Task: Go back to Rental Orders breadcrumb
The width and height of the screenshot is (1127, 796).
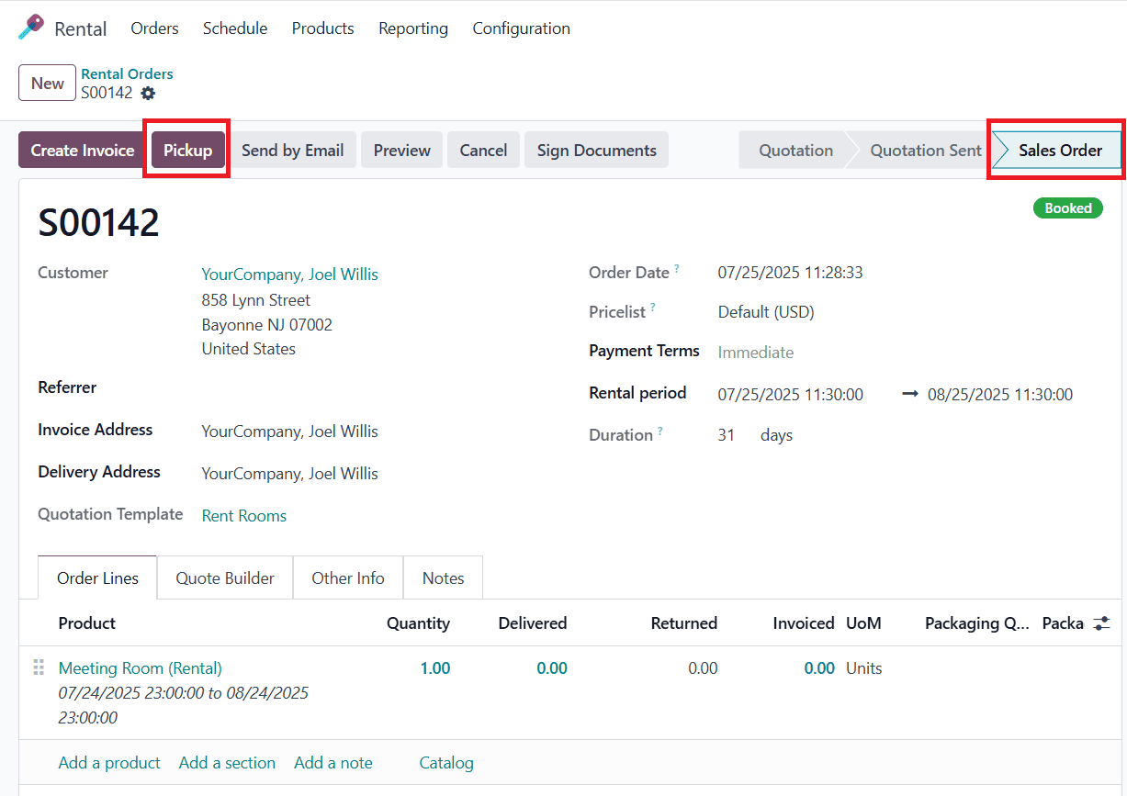Action: [127, 74]
